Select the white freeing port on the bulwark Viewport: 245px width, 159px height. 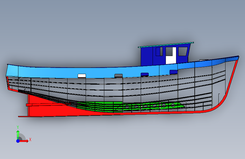[x=82, y=76]
